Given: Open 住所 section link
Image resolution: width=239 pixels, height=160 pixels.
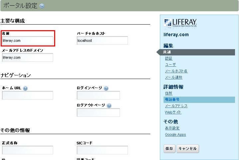Looking at the screenshot, I should pyautogui.click(x=169, y=93).
